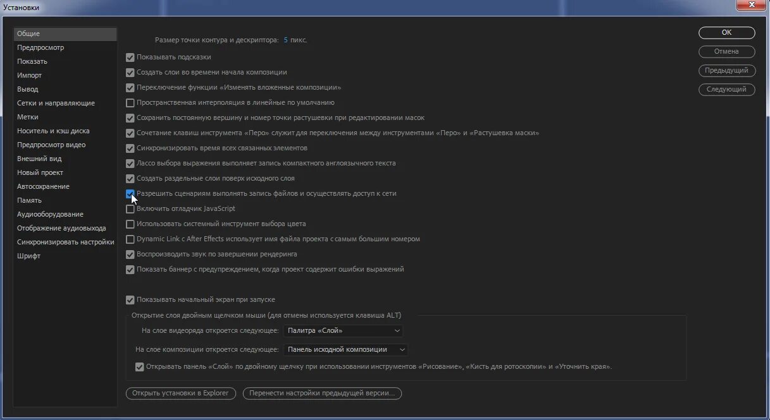Open «Сетки и направляющие» settings
Screen dimensions: 770x420
[65, 103]
